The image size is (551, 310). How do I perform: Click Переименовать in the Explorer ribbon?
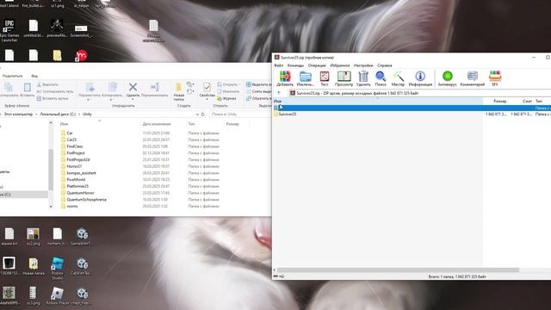[x=155, y=90]
